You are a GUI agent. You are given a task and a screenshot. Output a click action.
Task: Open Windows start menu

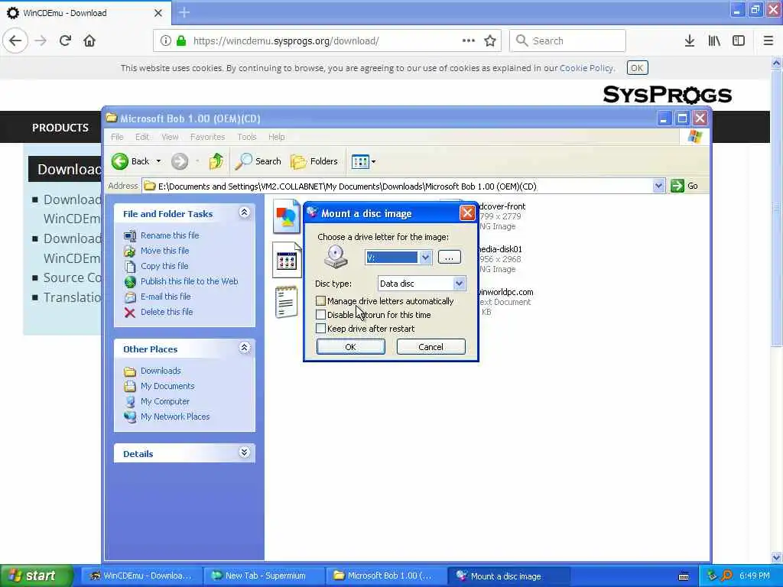[37, 576]
